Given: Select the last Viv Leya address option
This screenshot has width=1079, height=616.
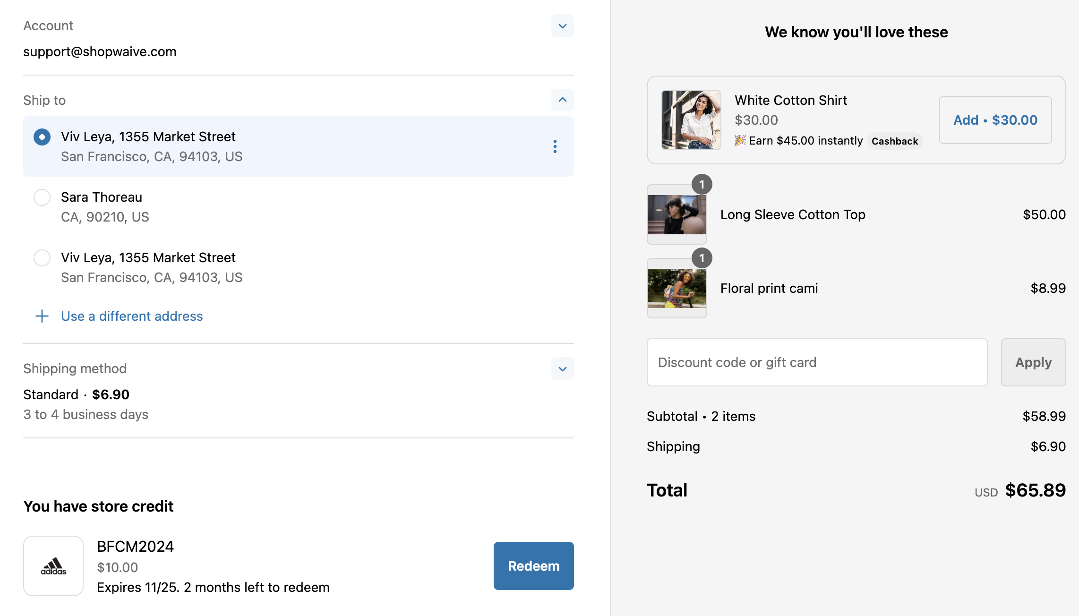Looking at the screenshot, I should tap(42, 258).
